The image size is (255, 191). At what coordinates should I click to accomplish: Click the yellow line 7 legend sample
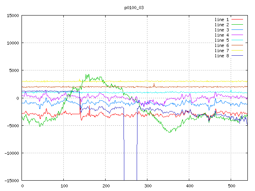(237, 51)
